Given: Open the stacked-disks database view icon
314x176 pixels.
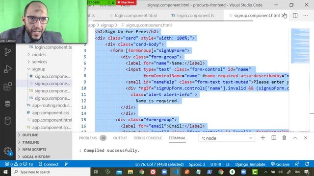Looking at the screenshot, I should [x=8, y=104].
